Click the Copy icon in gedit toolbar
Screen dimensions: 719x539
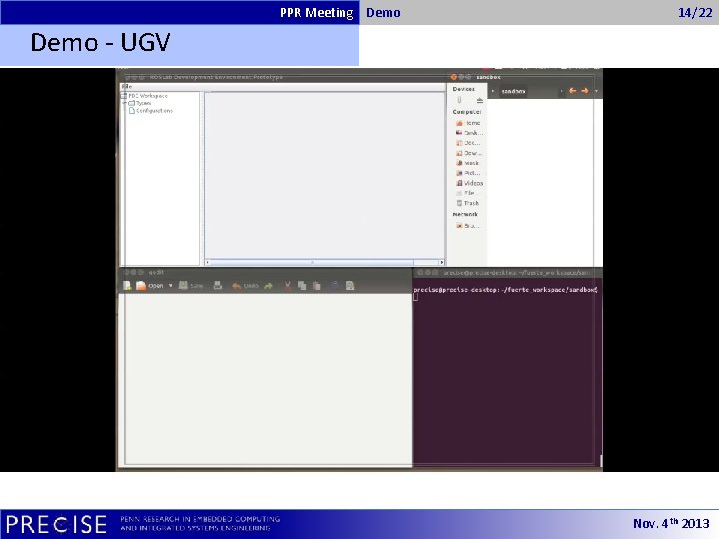(x=302, y=286)
